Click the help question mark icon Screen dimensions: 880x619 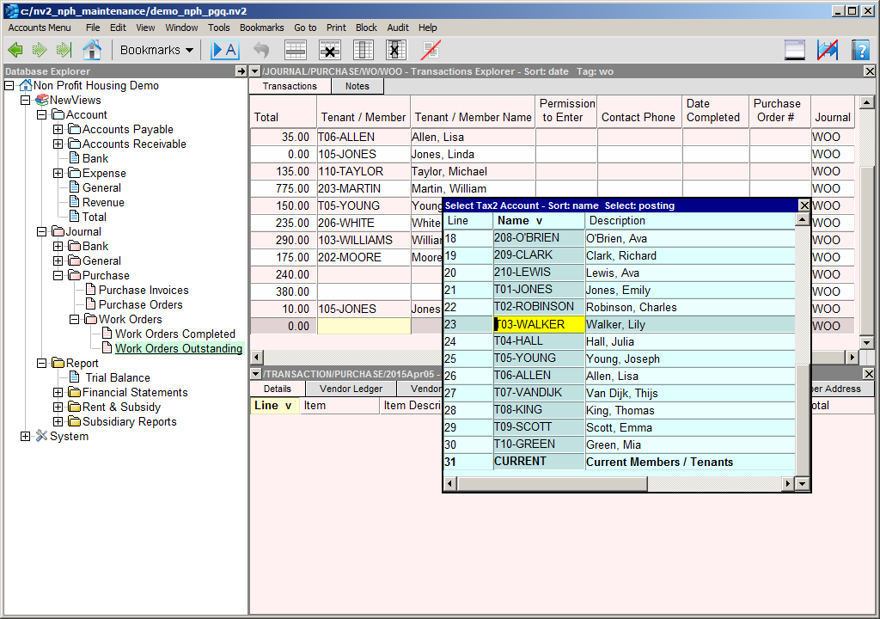click(x=860, y=50)
